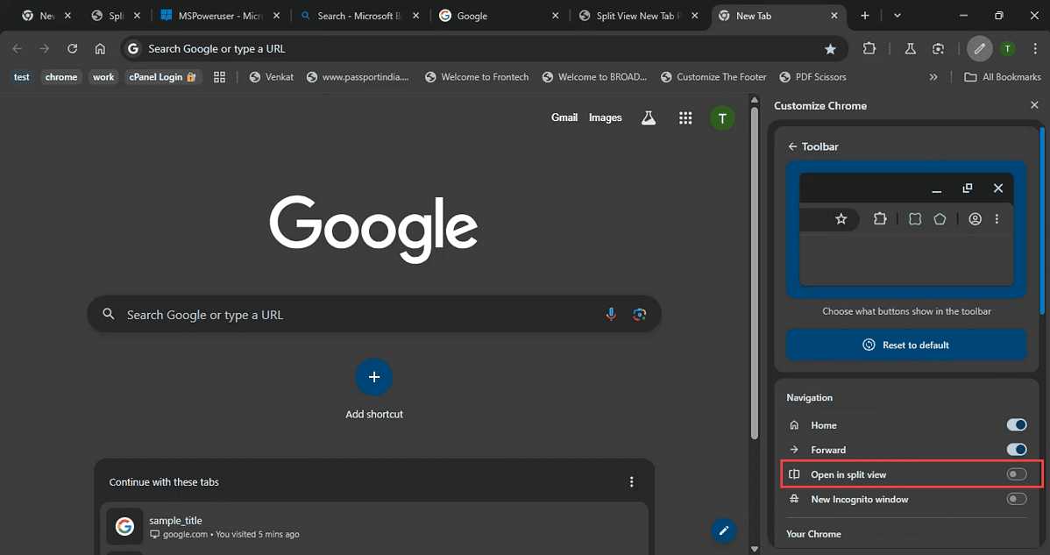The width and height of the screenshot is (1050, 555).
Task: Switch to the MSPoweruser tab
Action: click(x=219, y=16)
